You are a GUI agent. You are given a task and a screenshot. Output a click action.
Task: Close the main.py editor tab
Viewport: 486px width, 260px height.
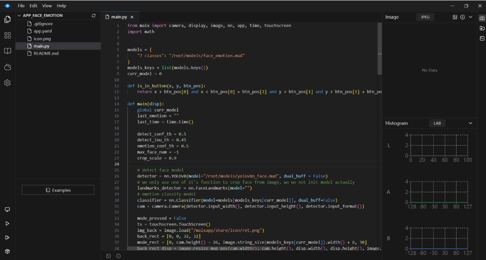[132, 17]
